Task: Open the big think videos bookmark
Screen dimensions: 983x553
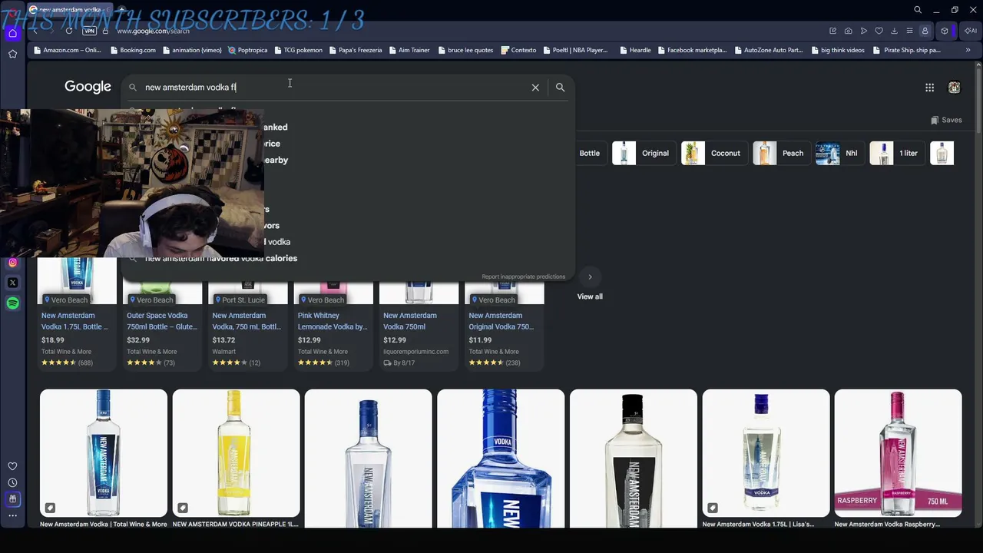Action: coord(838,50)
